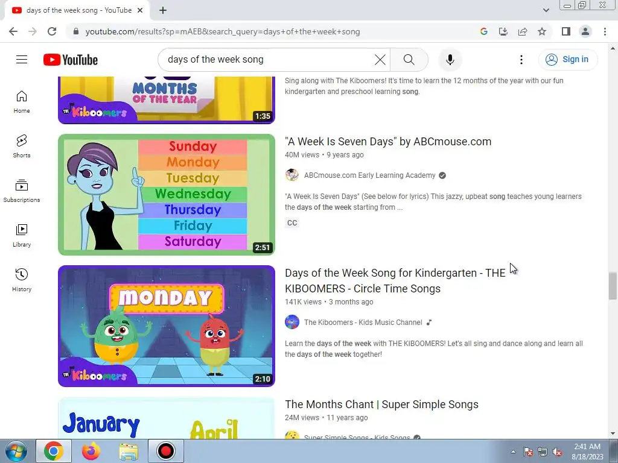The width and height of the screenshot is (618, 463).
Task: Open the Months of the Year Kiboomers thumbnail
Action: [167, 99]
